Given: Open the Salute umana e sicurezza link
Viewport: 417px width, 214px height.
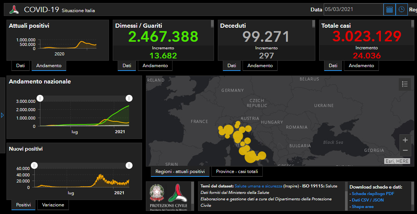Looking at the screenshot, I should 258,186.
